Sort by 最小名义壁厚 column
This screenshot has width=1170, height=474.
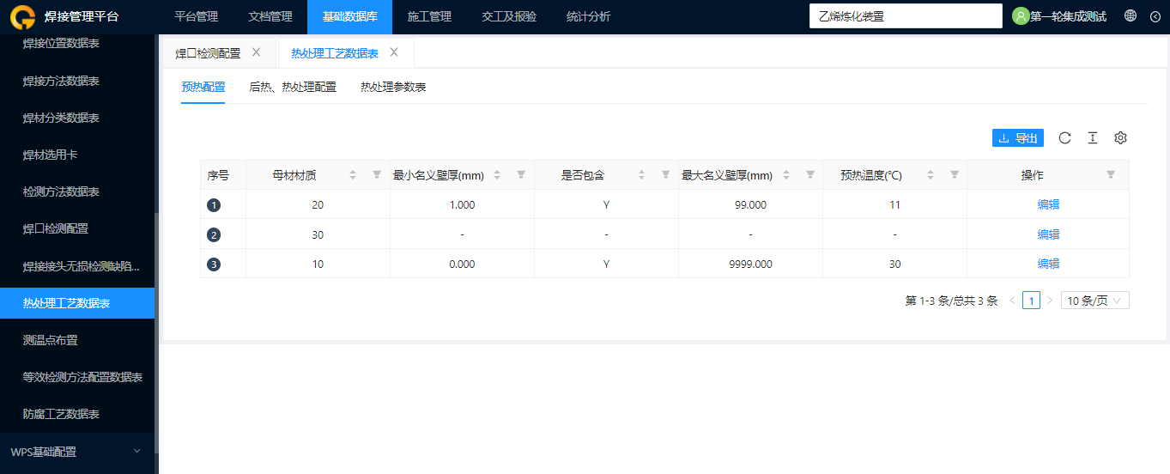(x=497, y=175)
